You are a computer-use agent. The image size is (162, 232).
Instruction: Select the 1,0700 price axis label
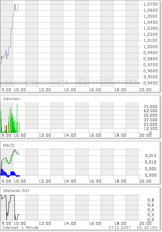pyautogui.click(x=151, y=4)
